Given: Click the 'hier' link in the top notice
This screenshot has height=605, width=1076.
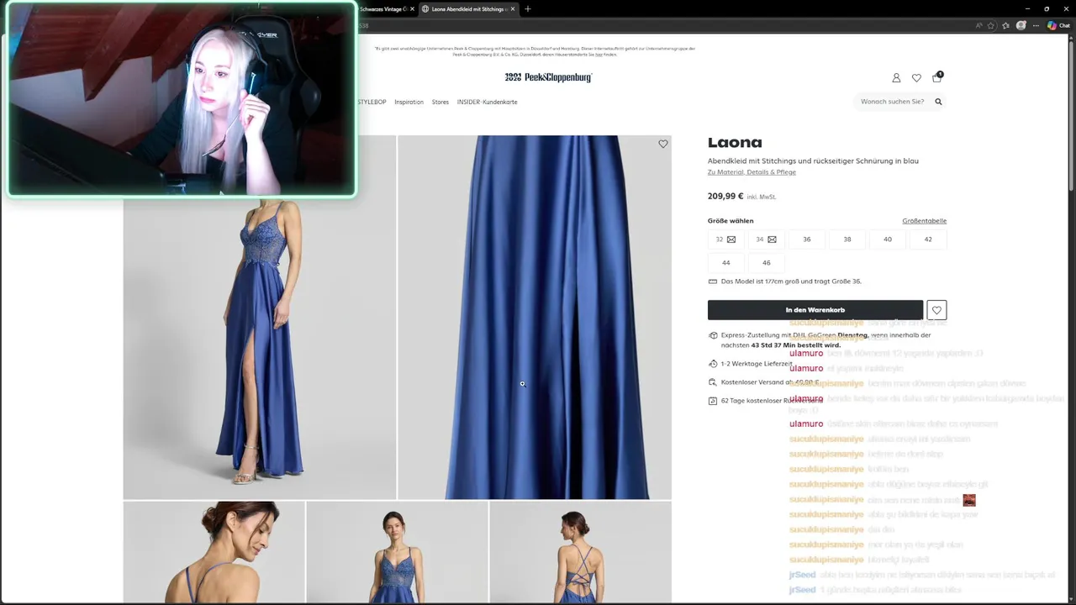Looking at the screenshot, I should pos(598,55).
